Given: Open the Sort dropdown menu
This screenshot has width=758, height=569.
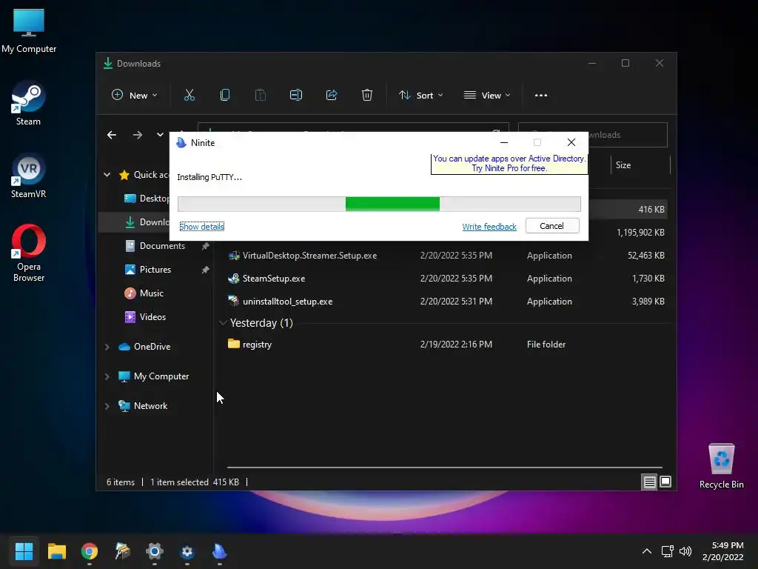Looking at the screenshot, I should pos(420,96).
